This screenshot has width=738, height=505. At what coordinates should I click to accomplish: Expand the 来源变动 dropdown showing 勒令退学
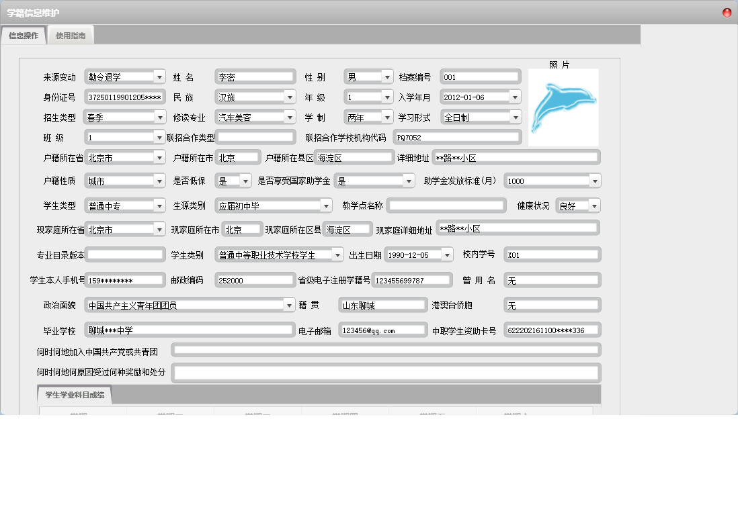pos(159,77)
